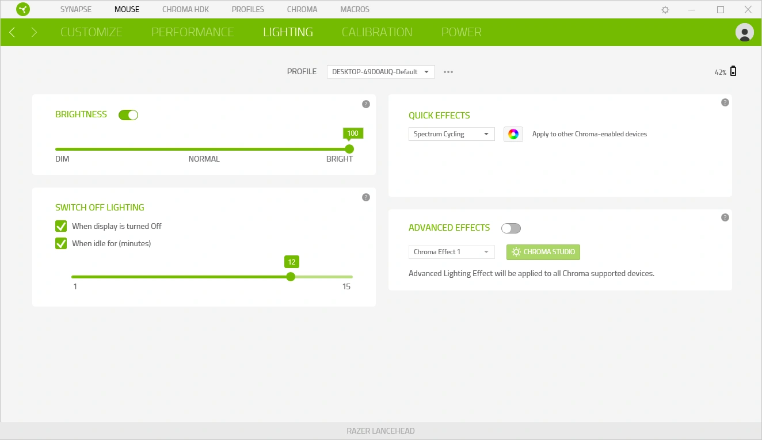Go to the CALIBRATION section

click(377, 32)
